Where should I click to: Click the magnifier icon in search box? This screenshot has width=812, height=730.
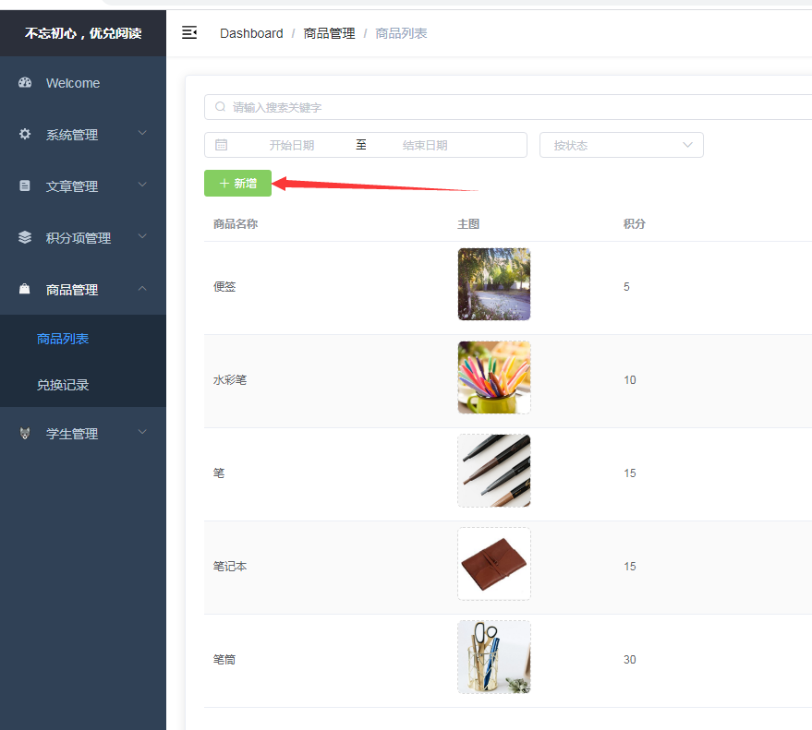(220, 106)
